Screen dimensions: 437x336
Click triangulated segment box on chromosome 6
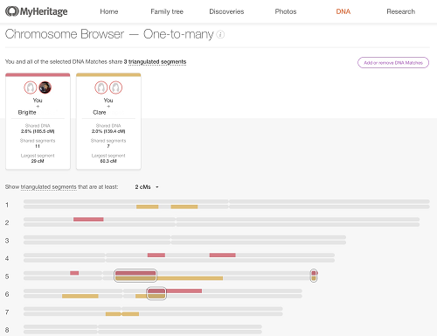[x=156, y=293]
